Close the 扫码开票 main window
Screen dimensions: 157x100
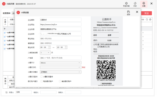152,4
